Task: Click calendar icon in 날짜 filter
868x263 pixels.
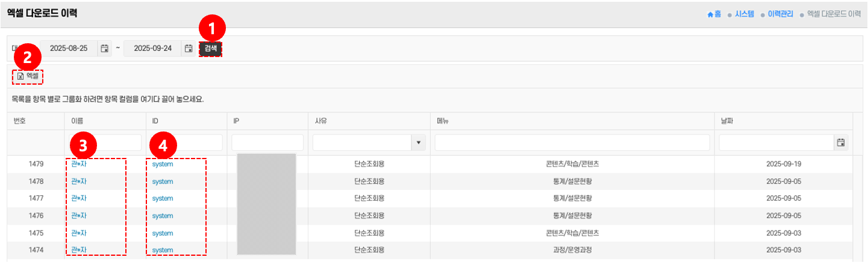Action: coord(840,142)
